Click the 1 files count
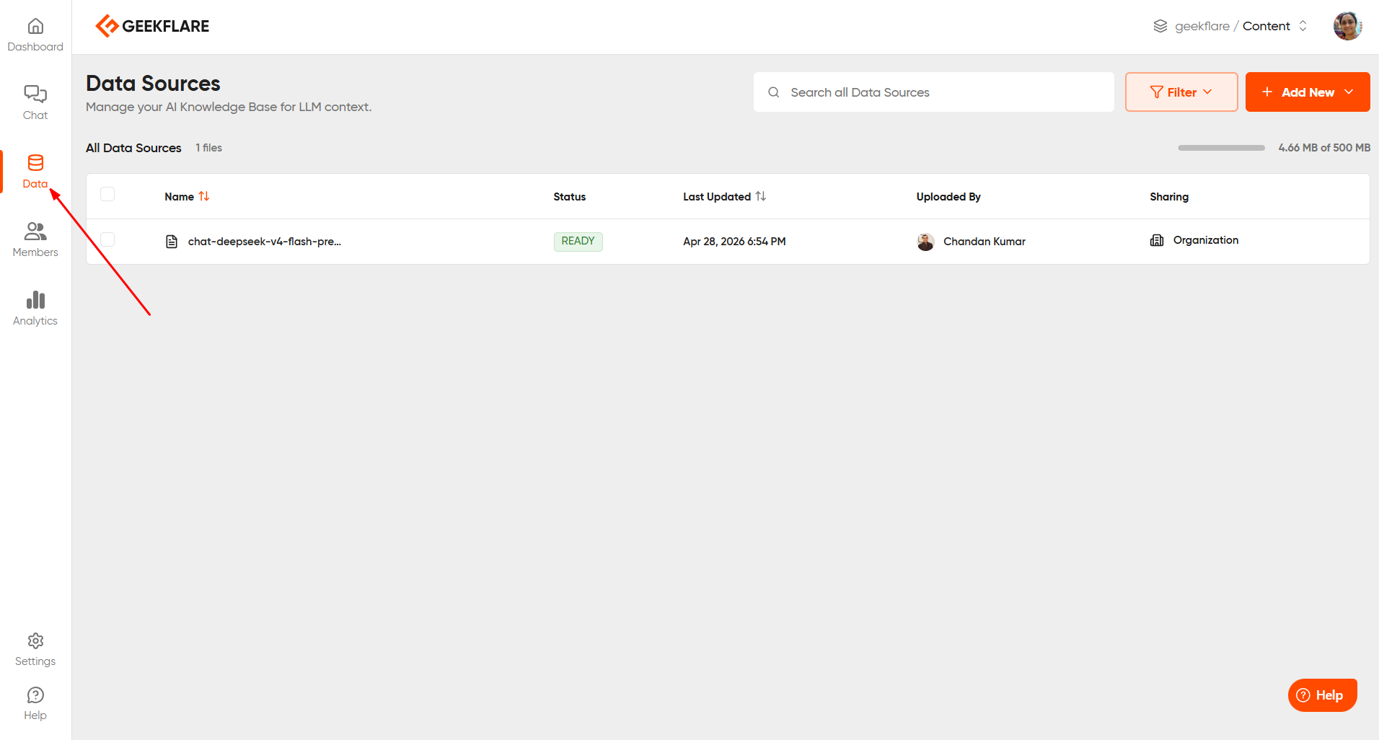Image resolution: width=1379 pixels, height=740 pixels. coord(209,148)
